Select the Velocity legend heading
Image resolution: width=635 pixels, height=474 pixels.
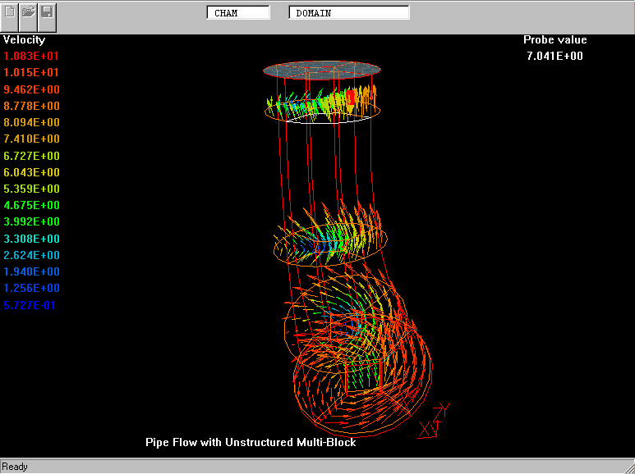25,39
